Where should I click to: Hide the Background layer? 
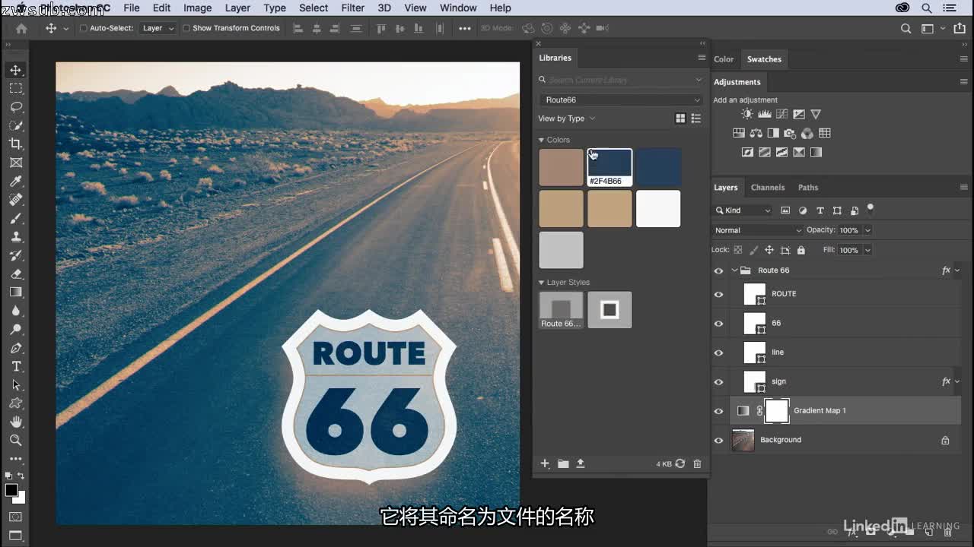tap(718, 440)
